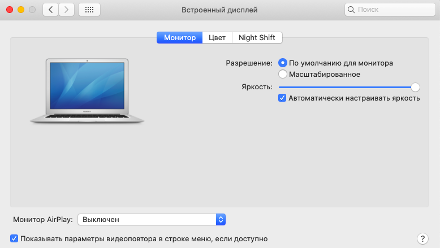Go back with the left chevron button
Screen dimensions: 440x248
[50, 10]
